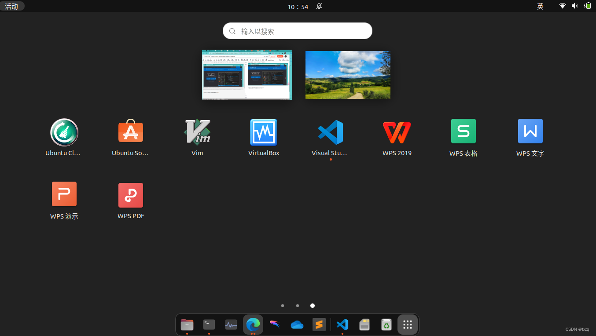The width and height of the screenshot is (596, 336).
Task: Launch the pink feather app in the dock
Action: [x=275, y=325]
